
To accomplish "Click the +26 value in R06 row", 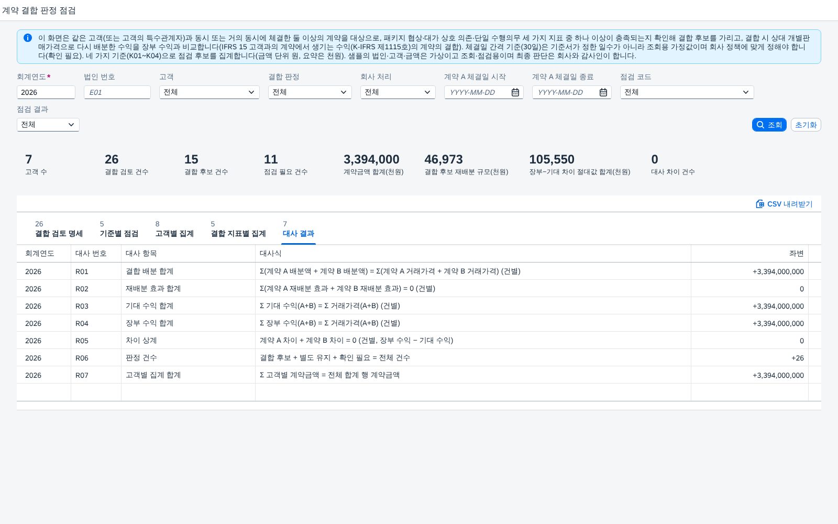I will pos(797,358).
